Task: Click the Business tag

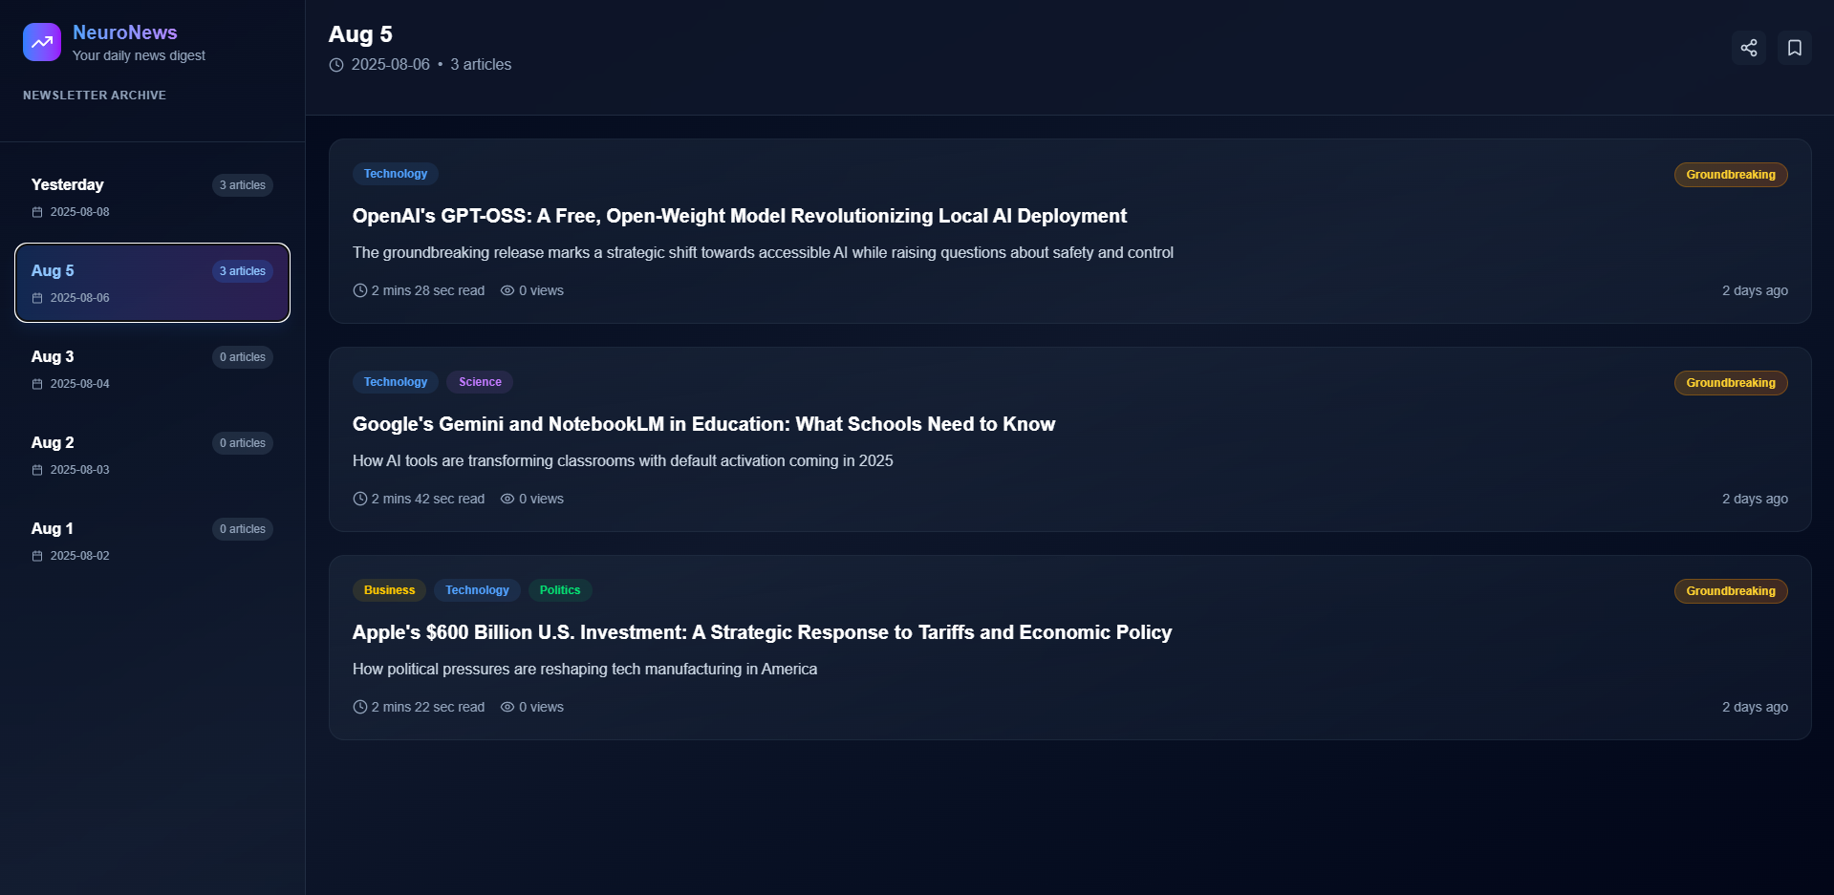Action: pyautogui.click(x=389, y=590)
